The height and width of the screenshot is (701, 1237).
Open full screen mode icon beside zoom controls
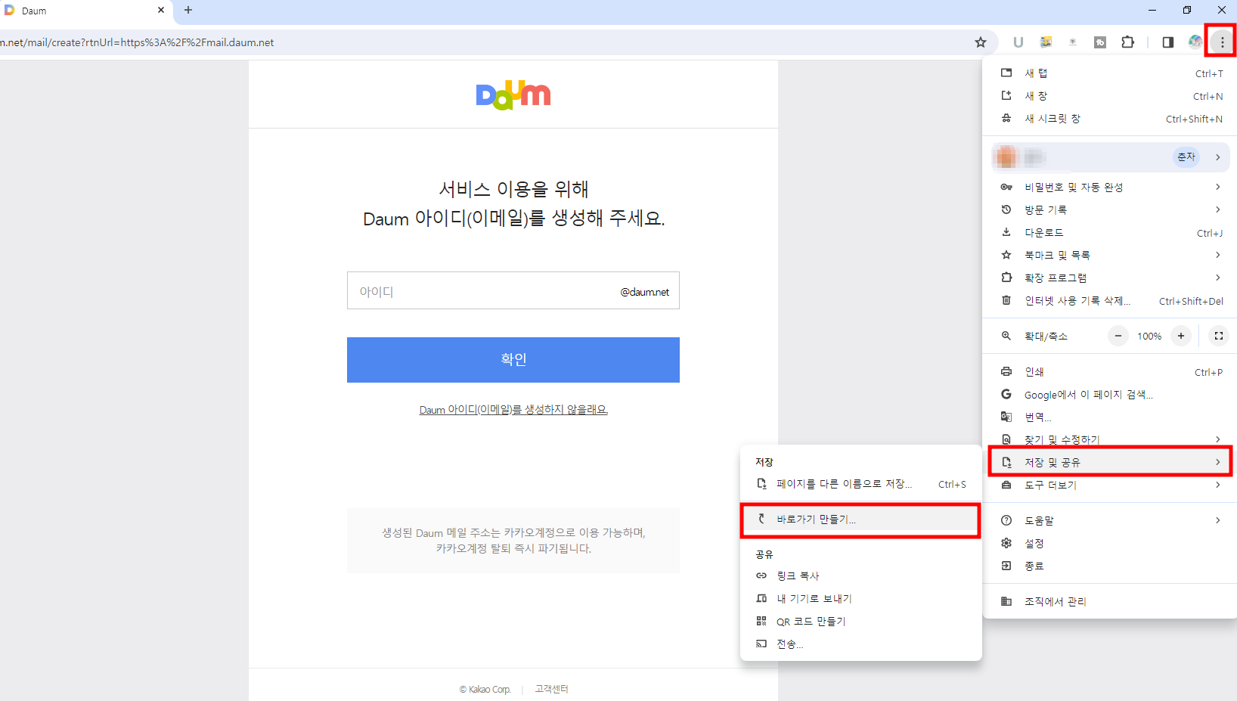[x=1218, y=336]
